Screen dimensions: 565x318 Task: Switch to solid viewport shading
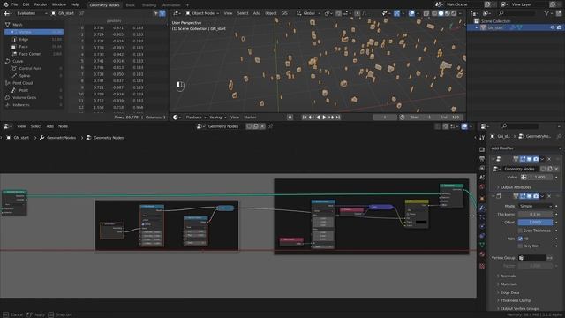[x=441, y=13]
